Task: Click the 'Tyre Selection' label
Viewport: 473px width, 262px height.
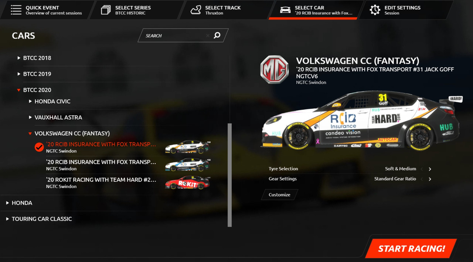Action: click(x=283, y=169)
